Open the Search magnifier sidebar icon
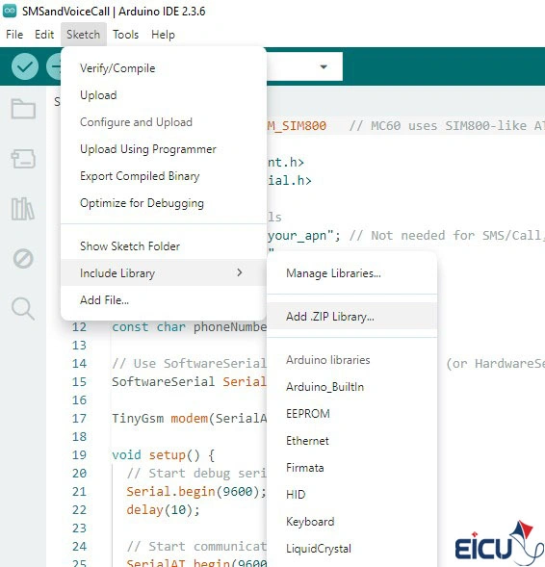The width and height of the screenshot is (545, 567). (x=23, y=309)
